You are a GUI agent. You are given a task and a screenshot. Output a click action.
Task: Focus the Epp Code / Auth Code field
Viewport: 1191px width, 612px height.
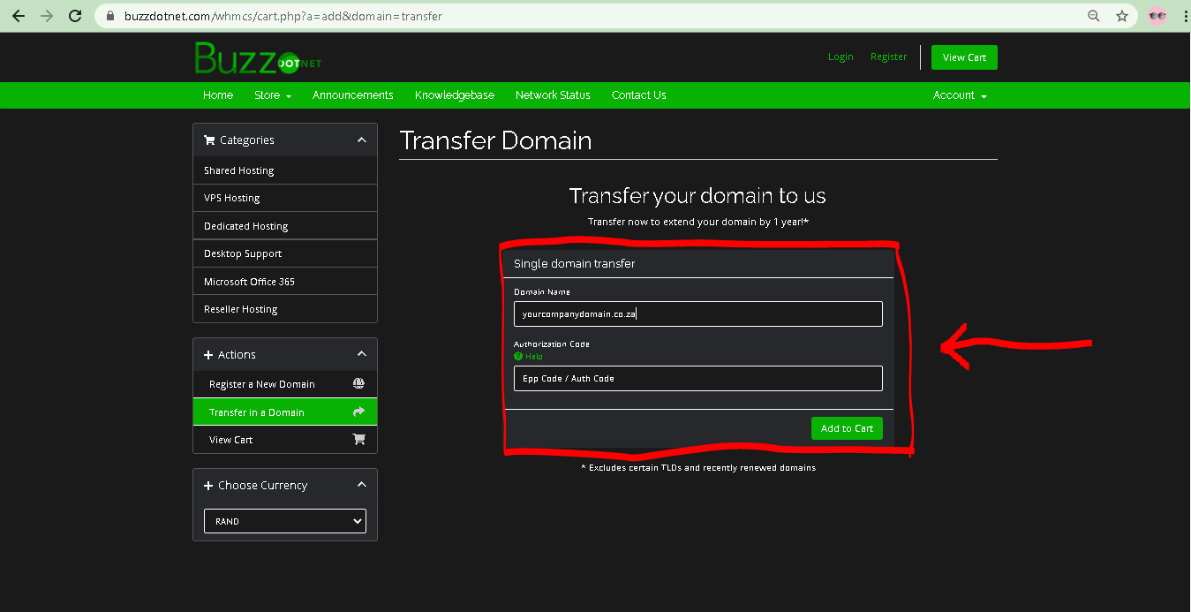point(697,378)
